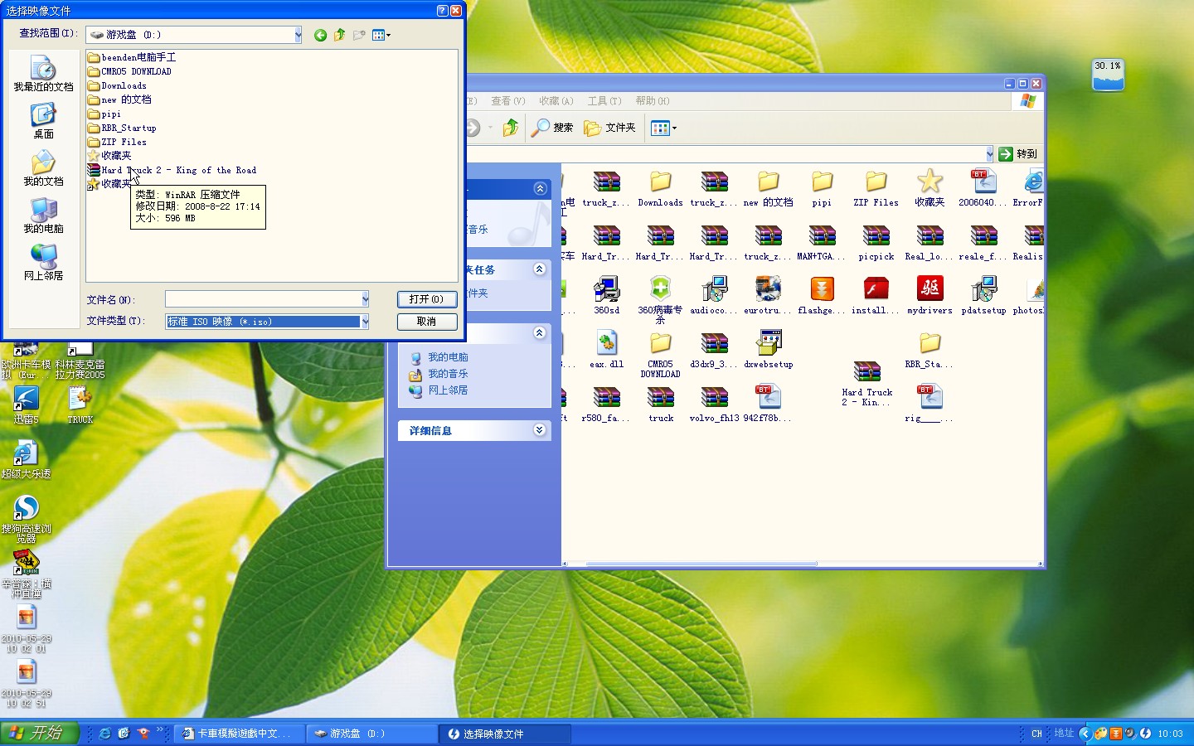The image size is (1194, 746).
Task: Go up one folder level in dialog
Action: (x=339, y=35)
